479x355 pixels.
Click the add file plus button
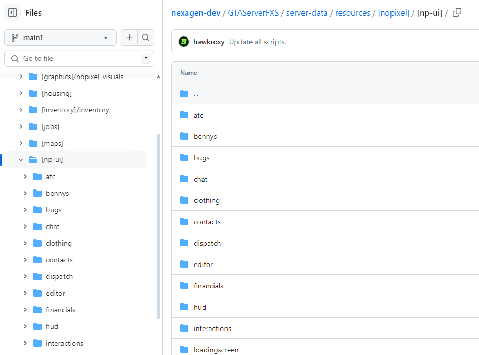(130, 37)
